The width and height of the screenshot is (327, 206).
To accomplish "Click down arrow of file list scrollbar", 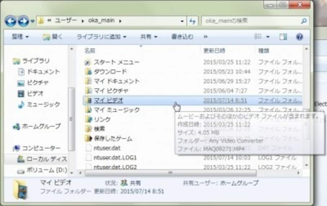I will click(x=307, y=165).
